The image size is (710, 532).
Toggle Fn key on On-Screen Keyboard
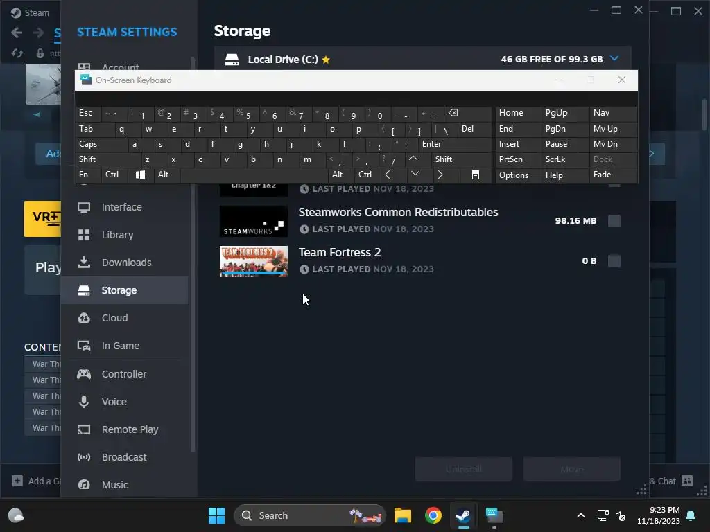coord(88,175)
